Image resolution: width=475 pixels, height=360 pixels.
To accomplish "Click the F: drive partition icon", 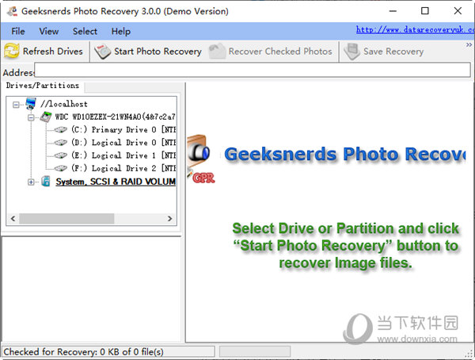I will 60,168.
